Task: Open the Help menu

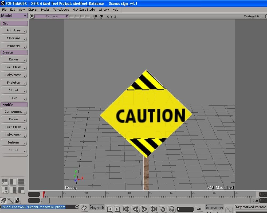Action: tap(115, 10)
